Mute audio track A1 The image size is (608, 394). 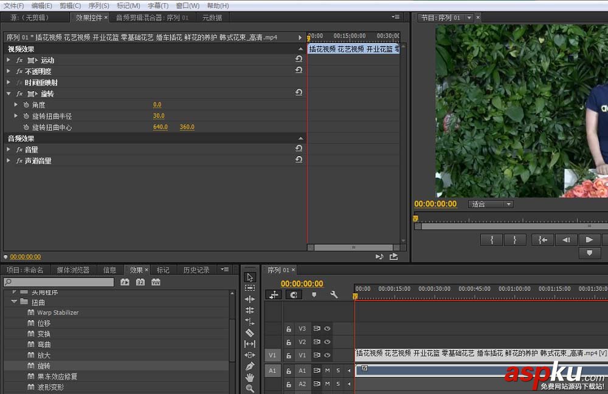point(327,370)
